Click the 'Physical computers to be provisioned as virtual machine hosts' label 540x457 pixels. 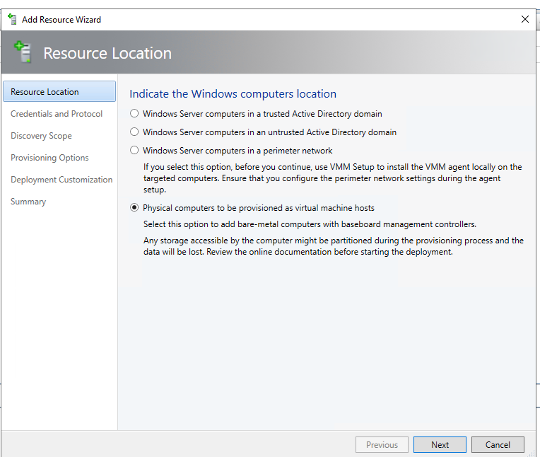coord(259,208)
